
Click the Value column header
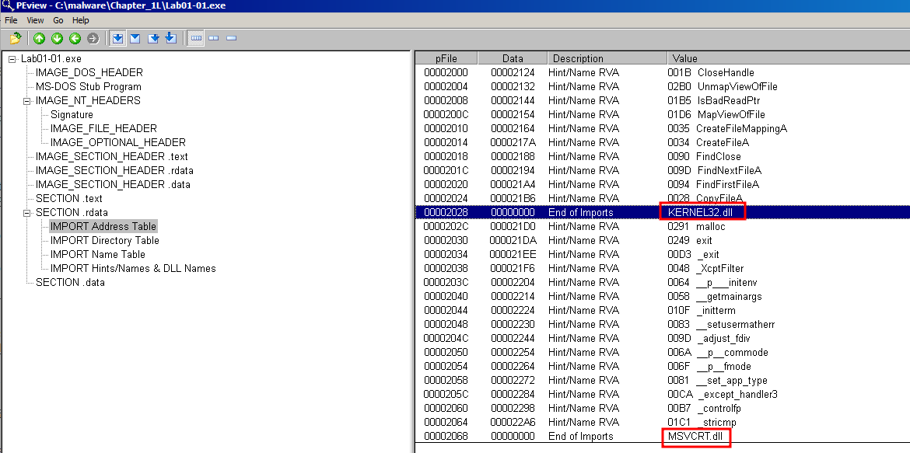[788, 58]
